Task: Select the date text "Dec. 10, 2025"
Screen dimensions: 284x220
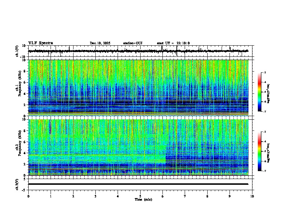Action: 100,43
